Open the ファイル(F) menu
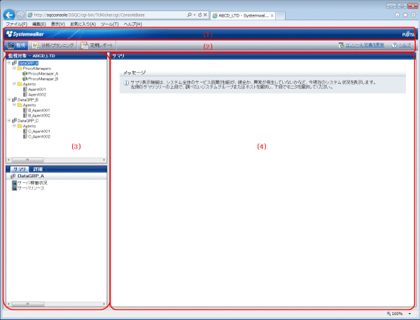 click(x=17, y=24)
